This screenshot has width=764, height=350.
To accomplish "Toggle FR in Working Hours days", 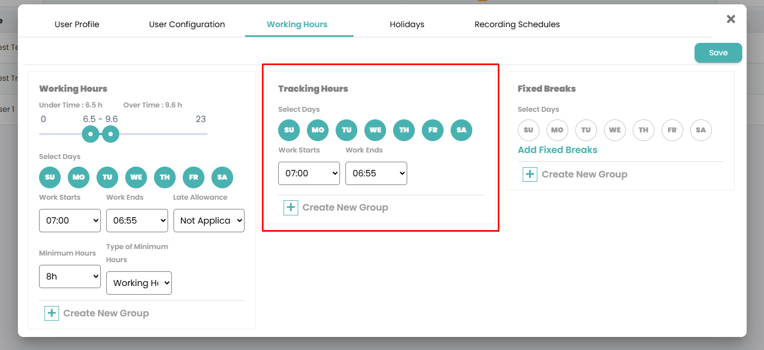I will (x=194, y=177).
